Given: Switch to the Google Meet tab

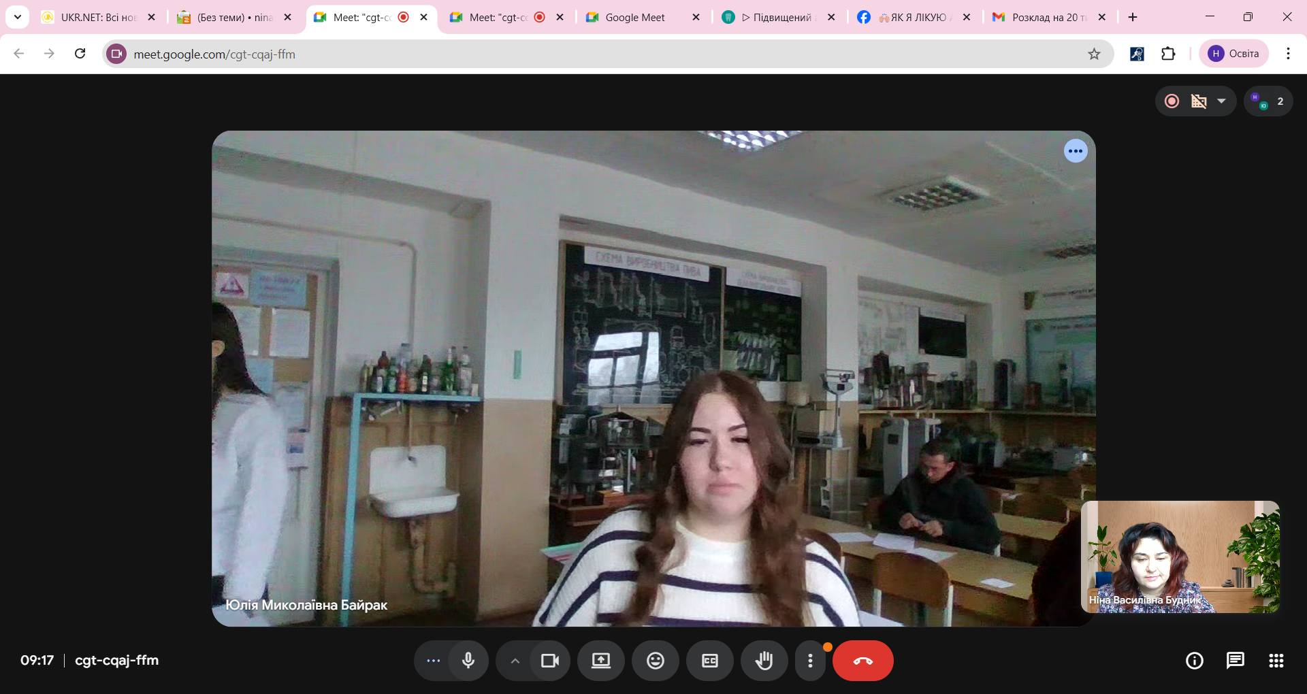Looking at the screenshot, I should 634,18.
